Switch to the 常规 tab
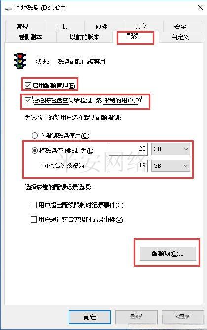This screenshot has width=207, height=330. (x=22, y=26)
